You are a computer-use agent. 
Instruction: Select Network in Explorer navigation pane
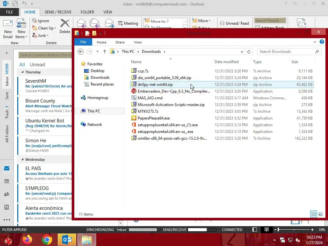(94, 125)
